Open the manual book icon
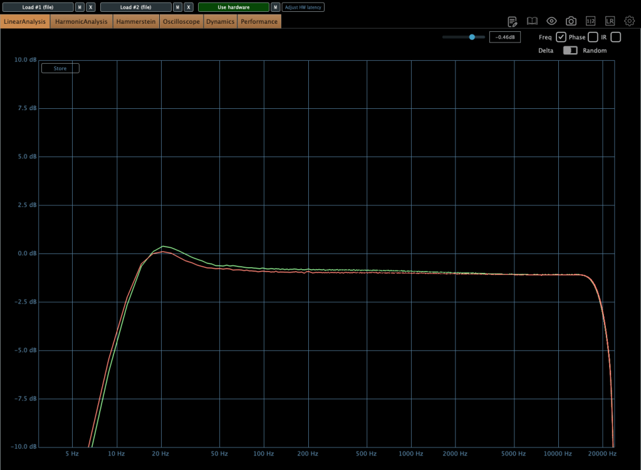 click(x=532, y=21)
